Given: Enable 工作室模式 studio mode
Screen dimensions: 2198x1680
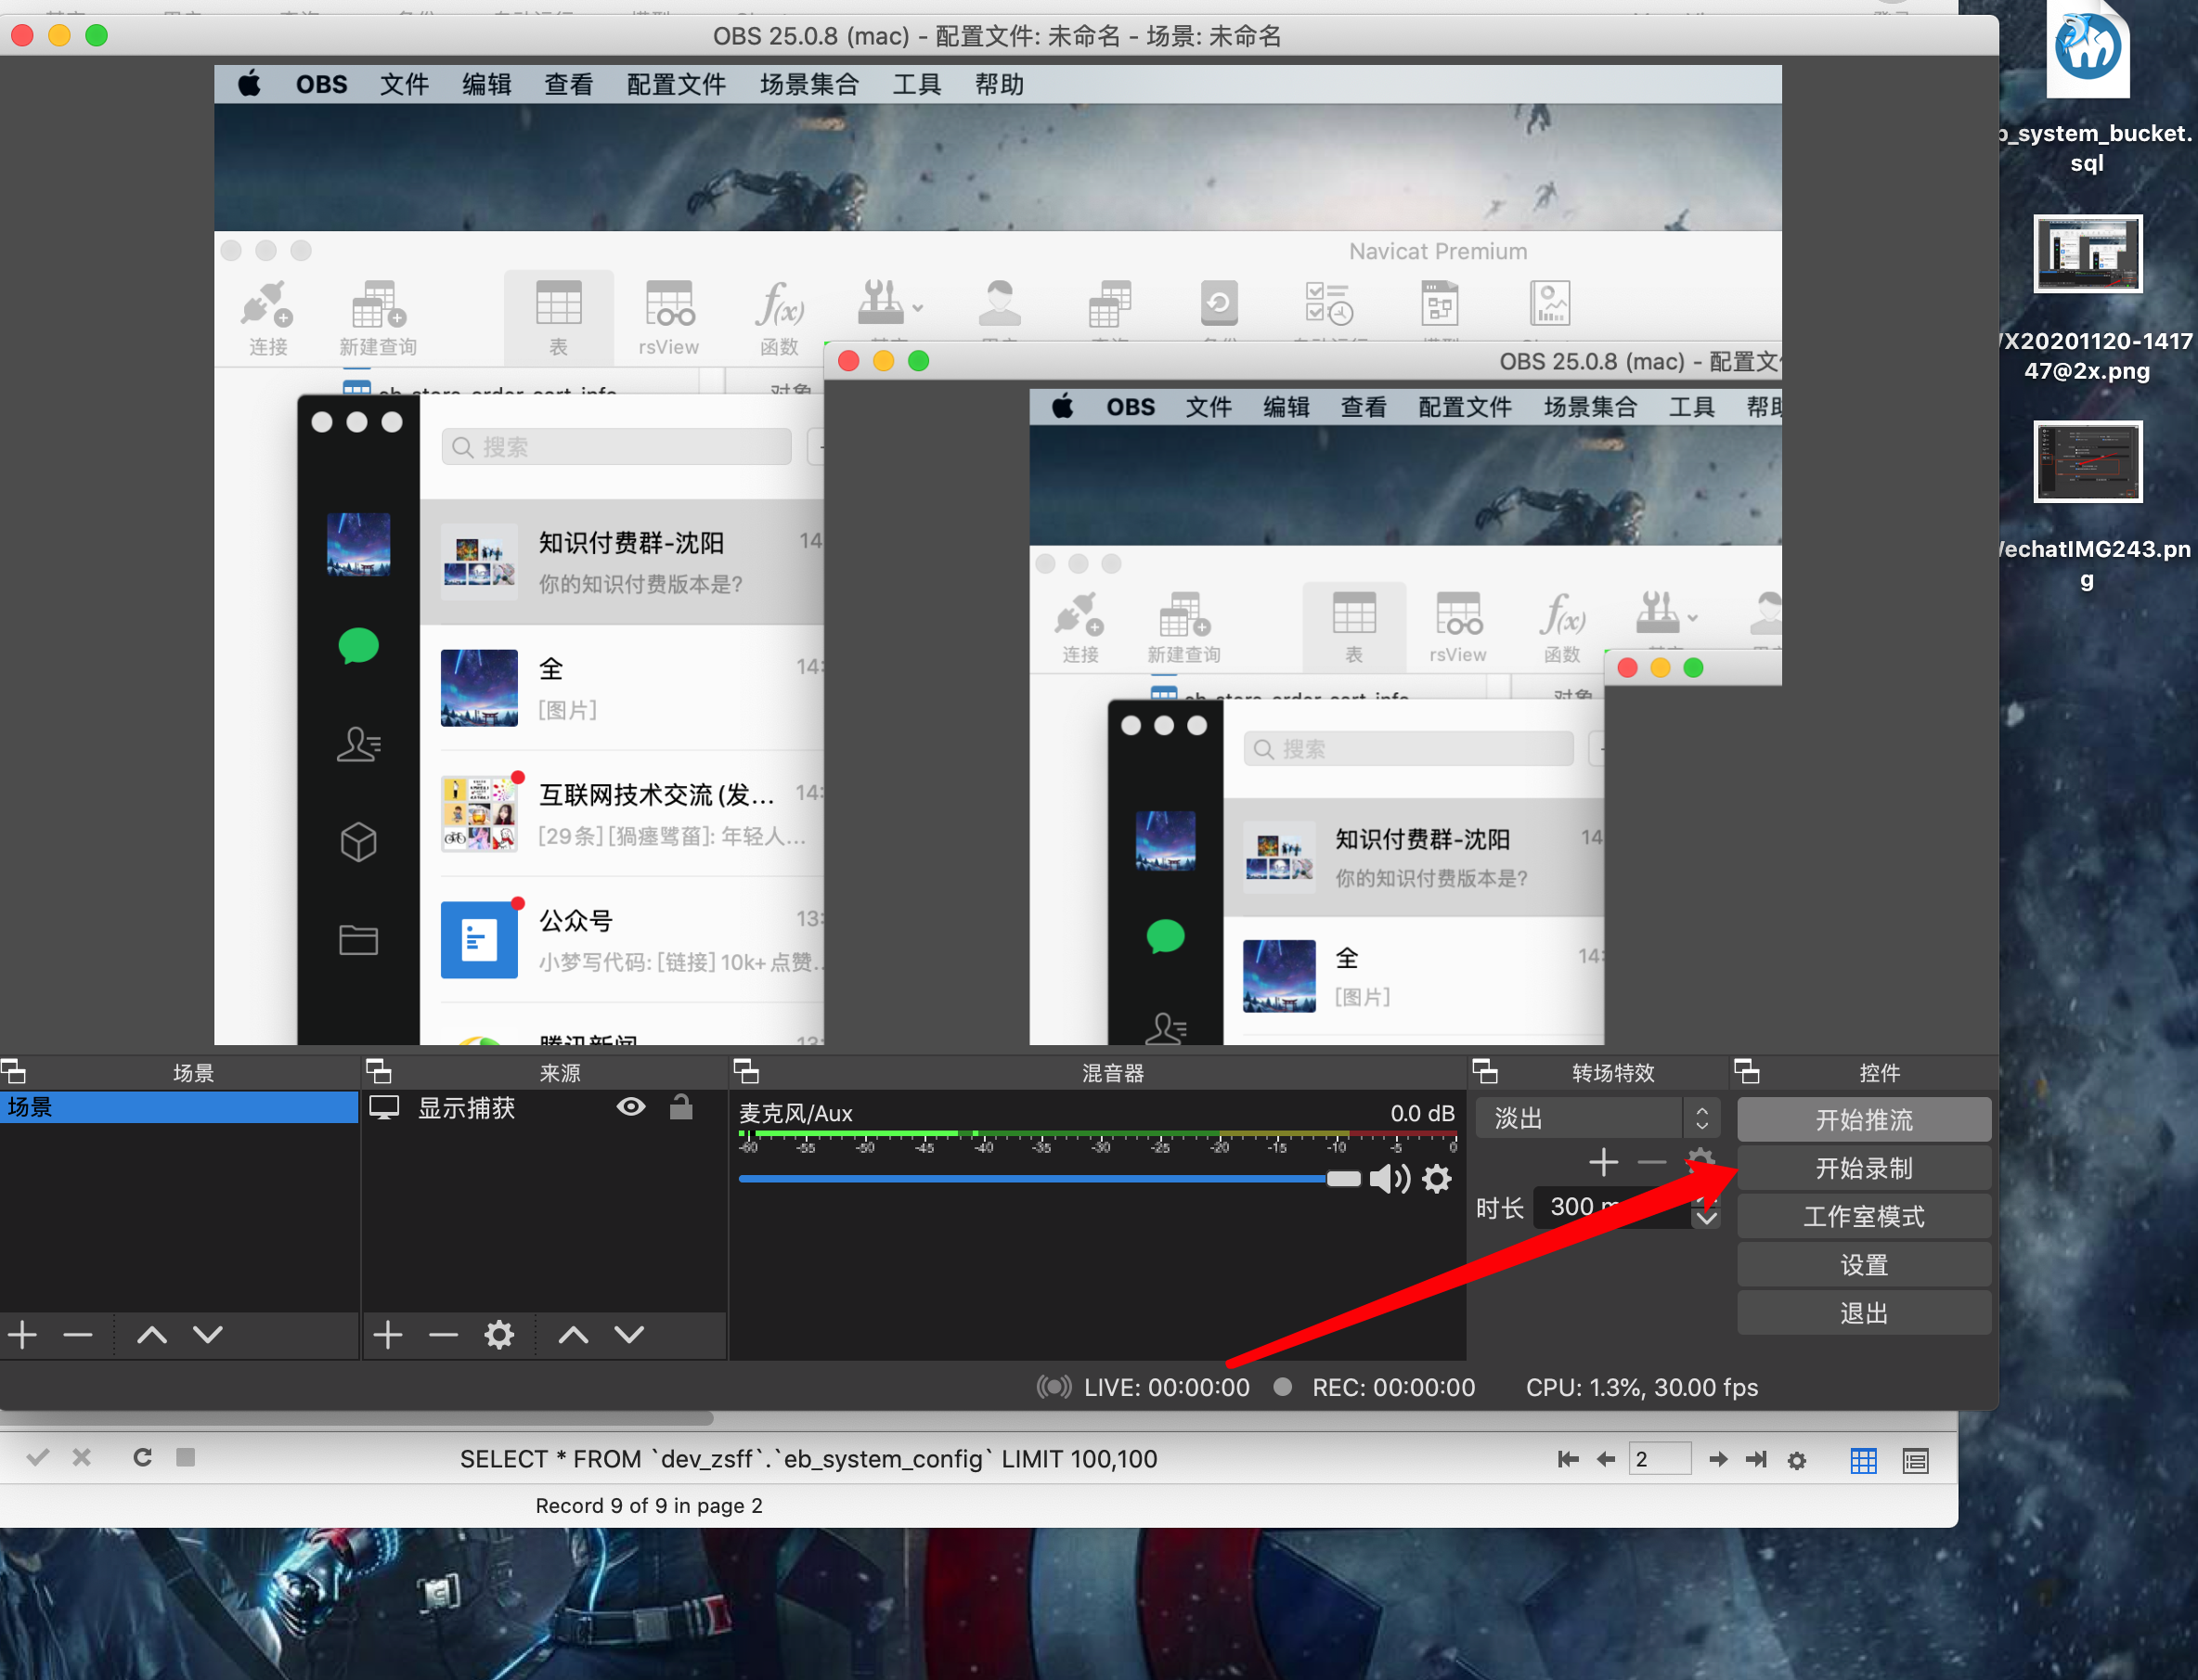Looking at the screenshot, I should pos(1864,1216).
